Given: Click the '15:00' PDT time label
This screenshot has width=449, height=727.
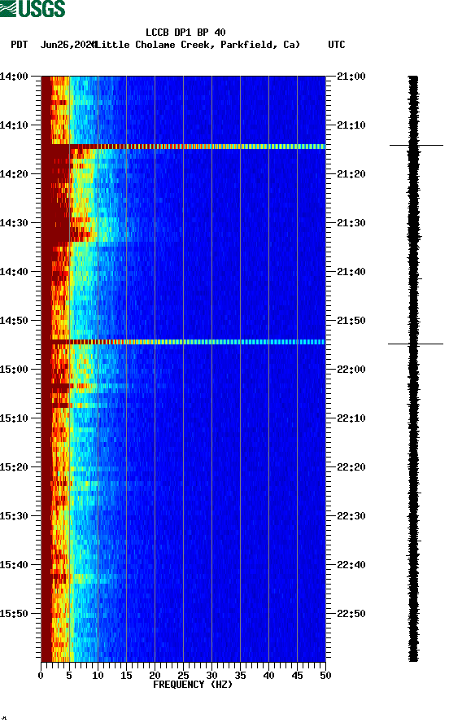Looking at the screenshot, I should (x=14, y=370).
